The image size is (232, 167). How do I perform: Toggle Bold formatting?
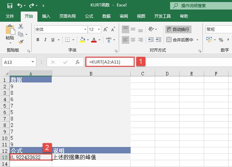[38, 40]
